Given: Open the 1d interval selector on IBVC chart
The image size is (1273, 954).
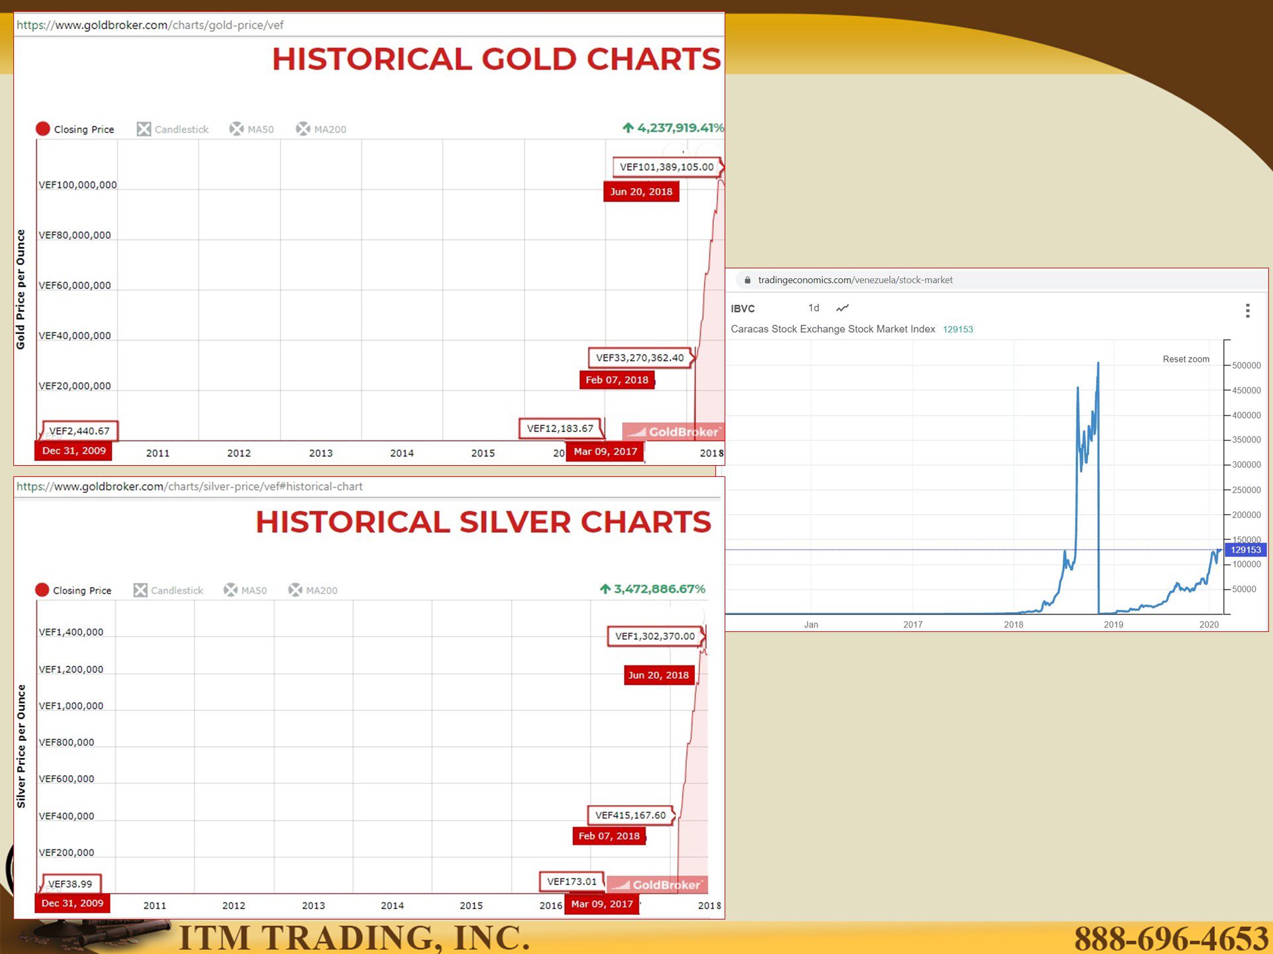Looking at the screenshot, I should [814, 308].
